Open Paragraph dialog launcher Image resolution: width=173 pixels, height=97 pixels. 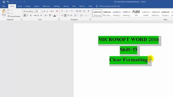pyautogui.click(x=90, y=20)
